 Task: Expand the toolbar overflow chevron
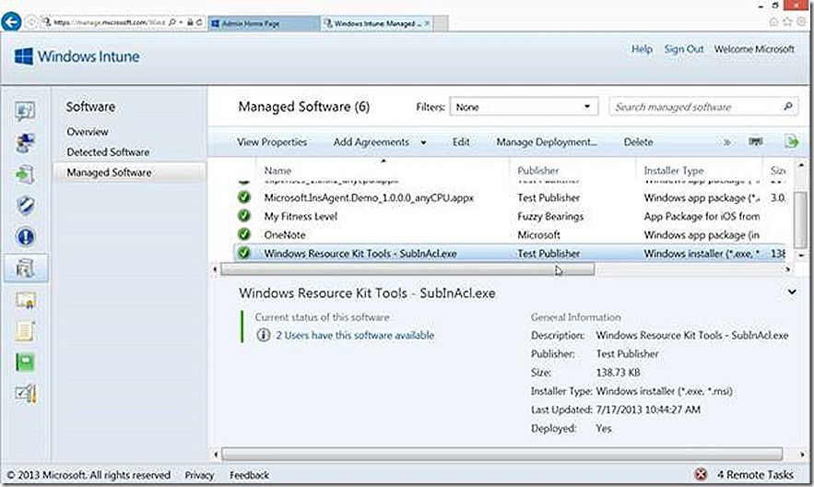point(726,142)
